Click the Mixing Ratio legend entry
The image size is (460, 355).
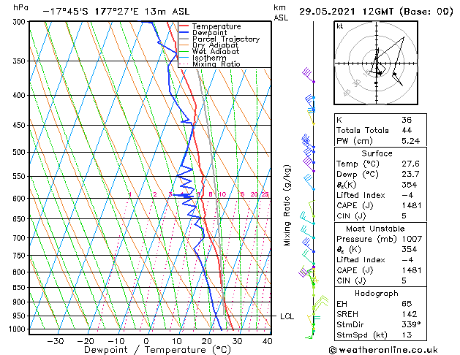tap(210, 64)
